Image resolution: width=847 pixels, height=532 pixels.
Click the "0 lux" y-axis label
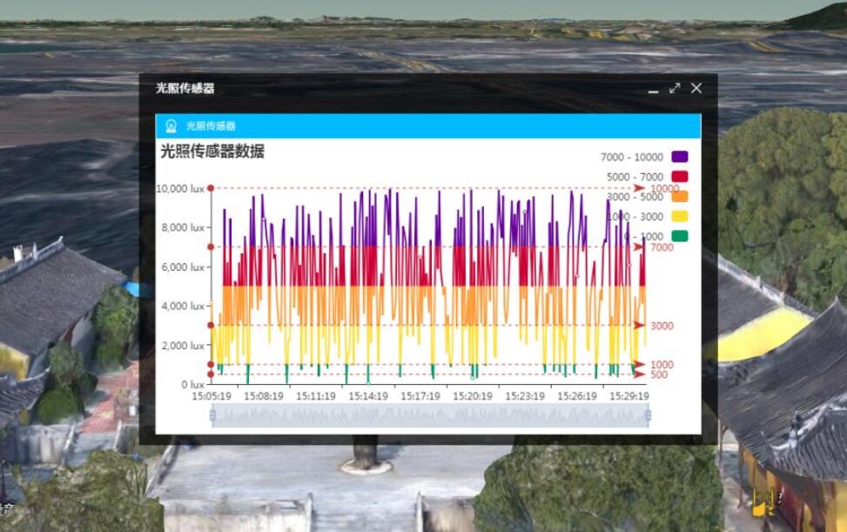pyautogui.click(x=193, y=385)
